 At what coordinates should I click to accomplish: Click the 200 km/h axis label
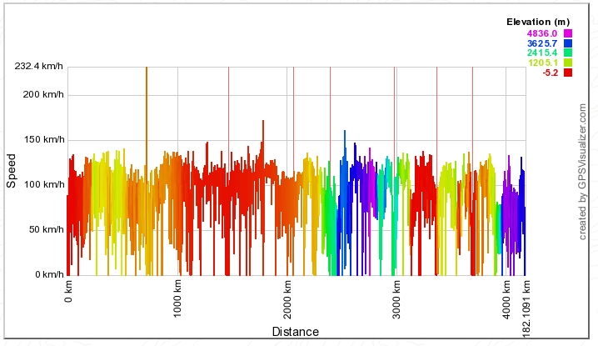tap(42, 94)
